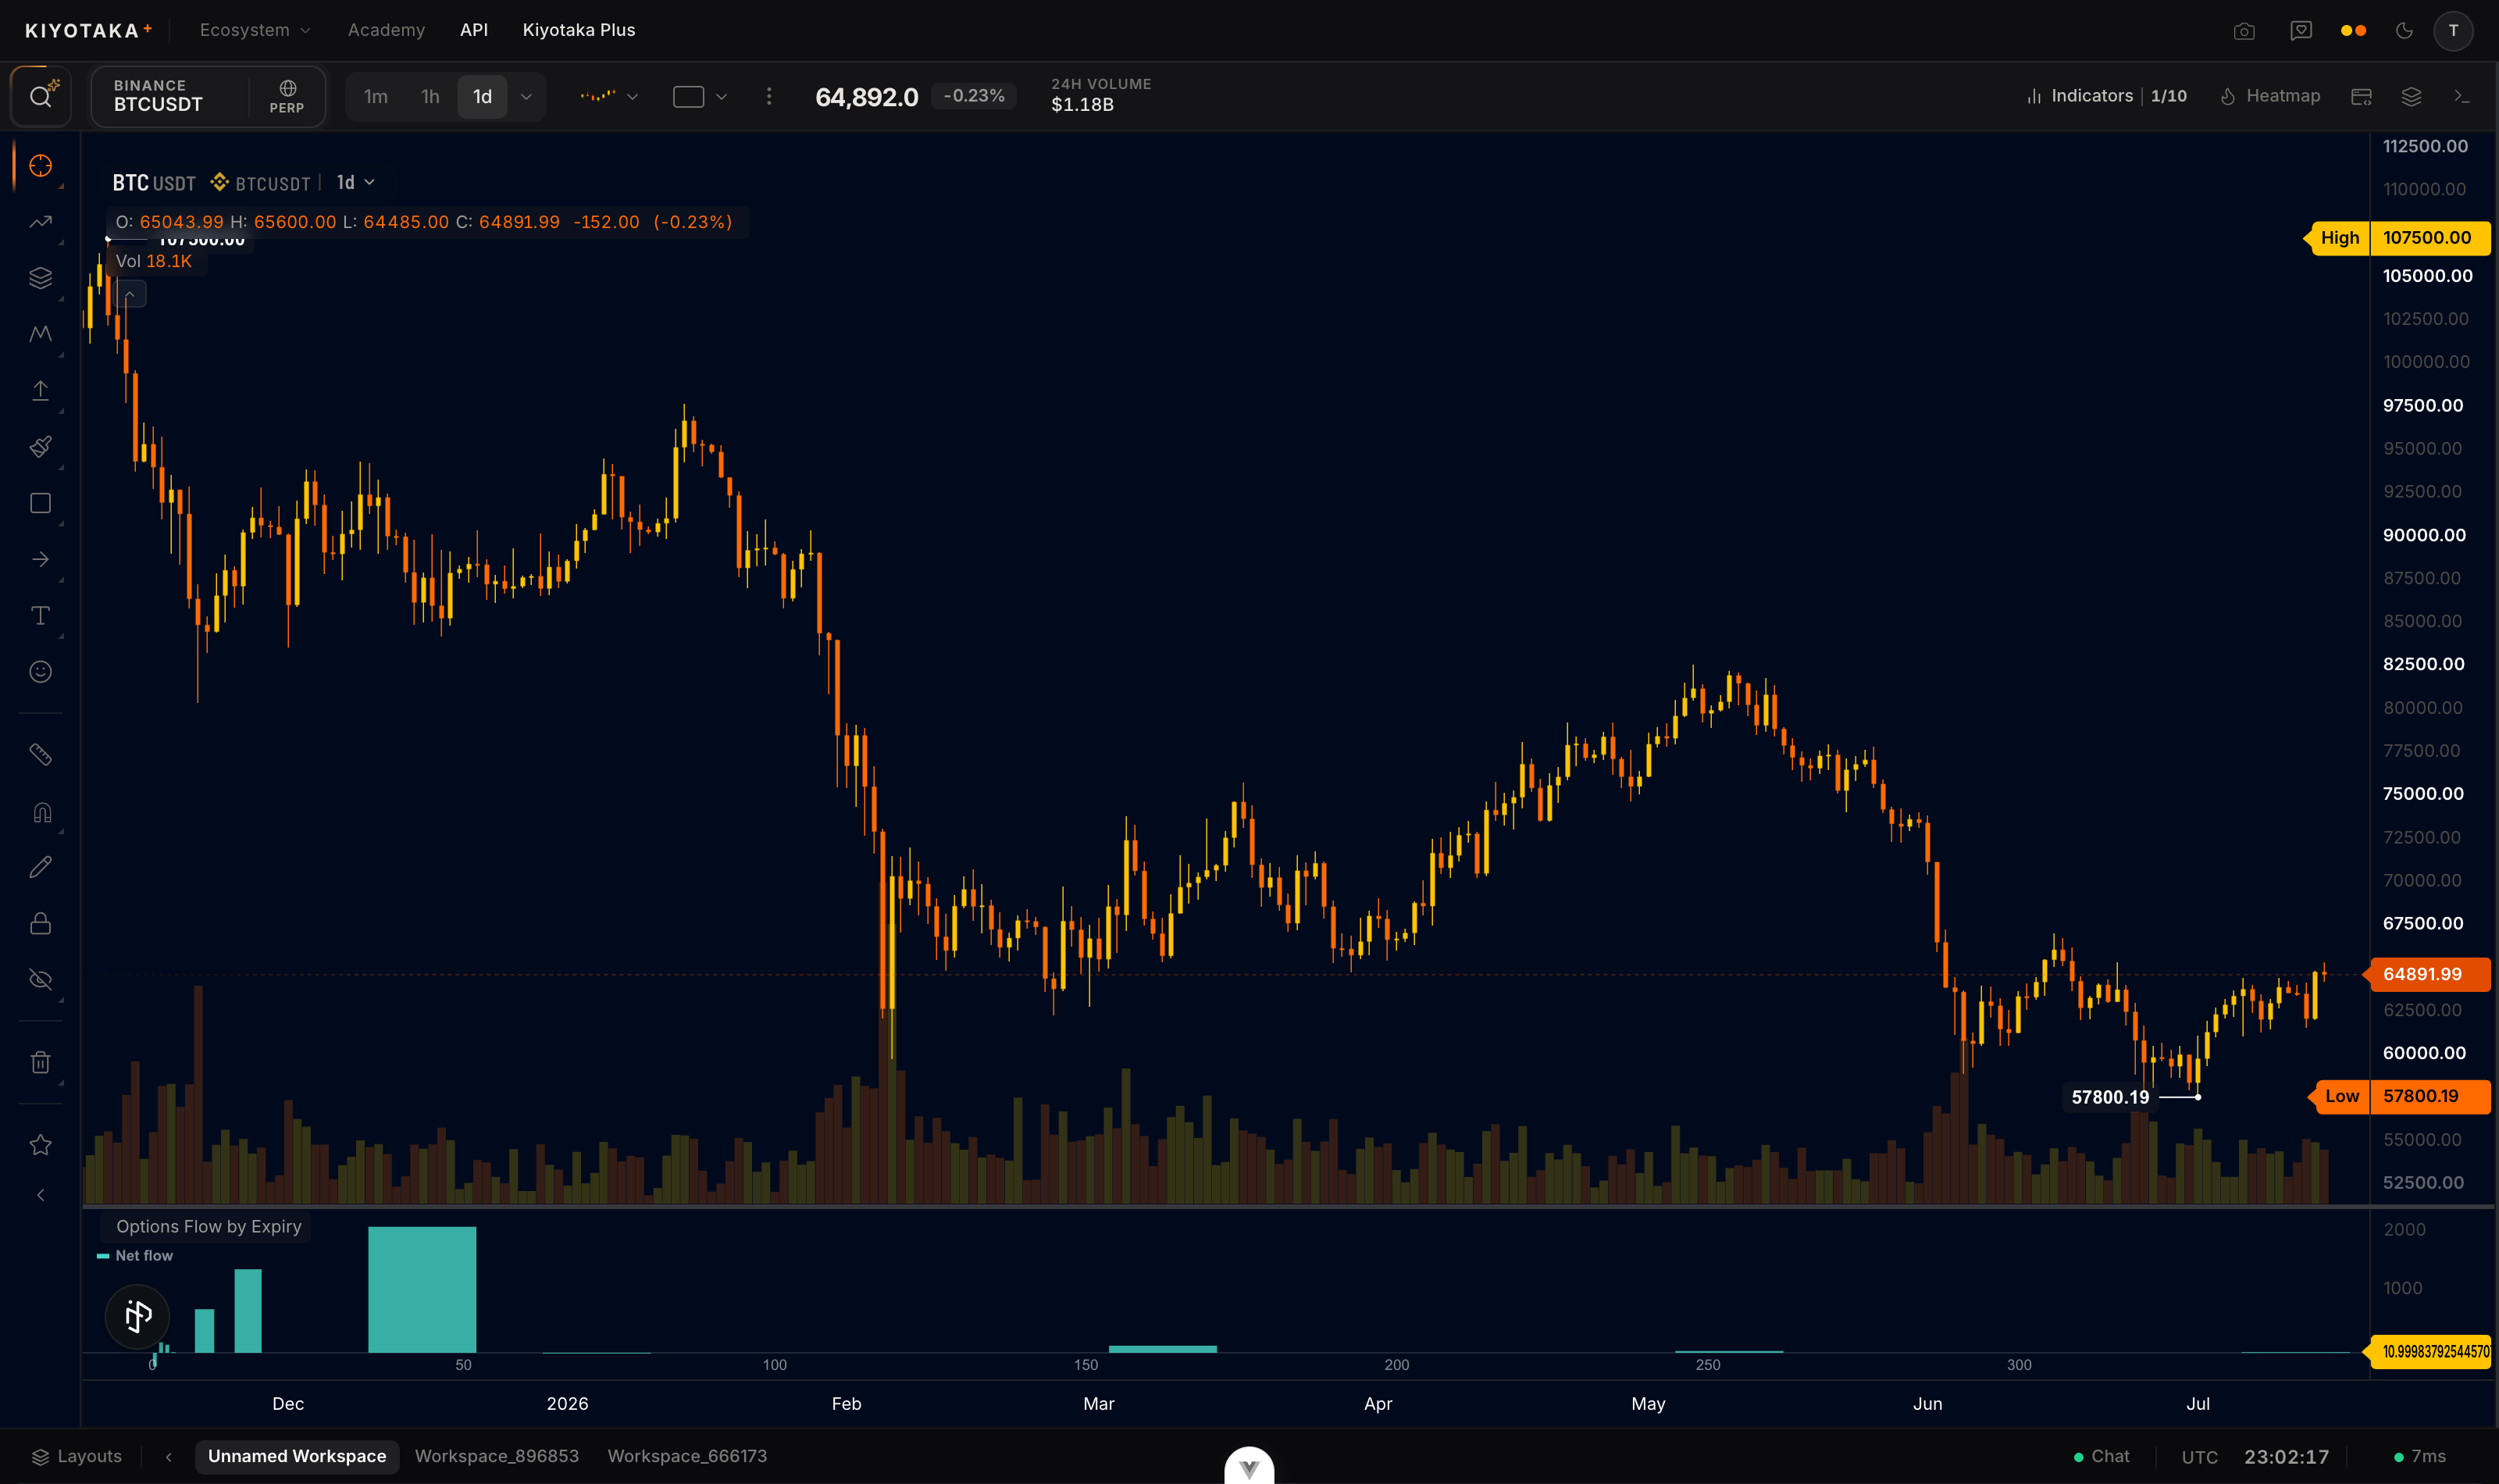This screenshot has height=1484, width=2499.
Task: Take a chart screenshot with camera icon
Action: click(2244, 31)
